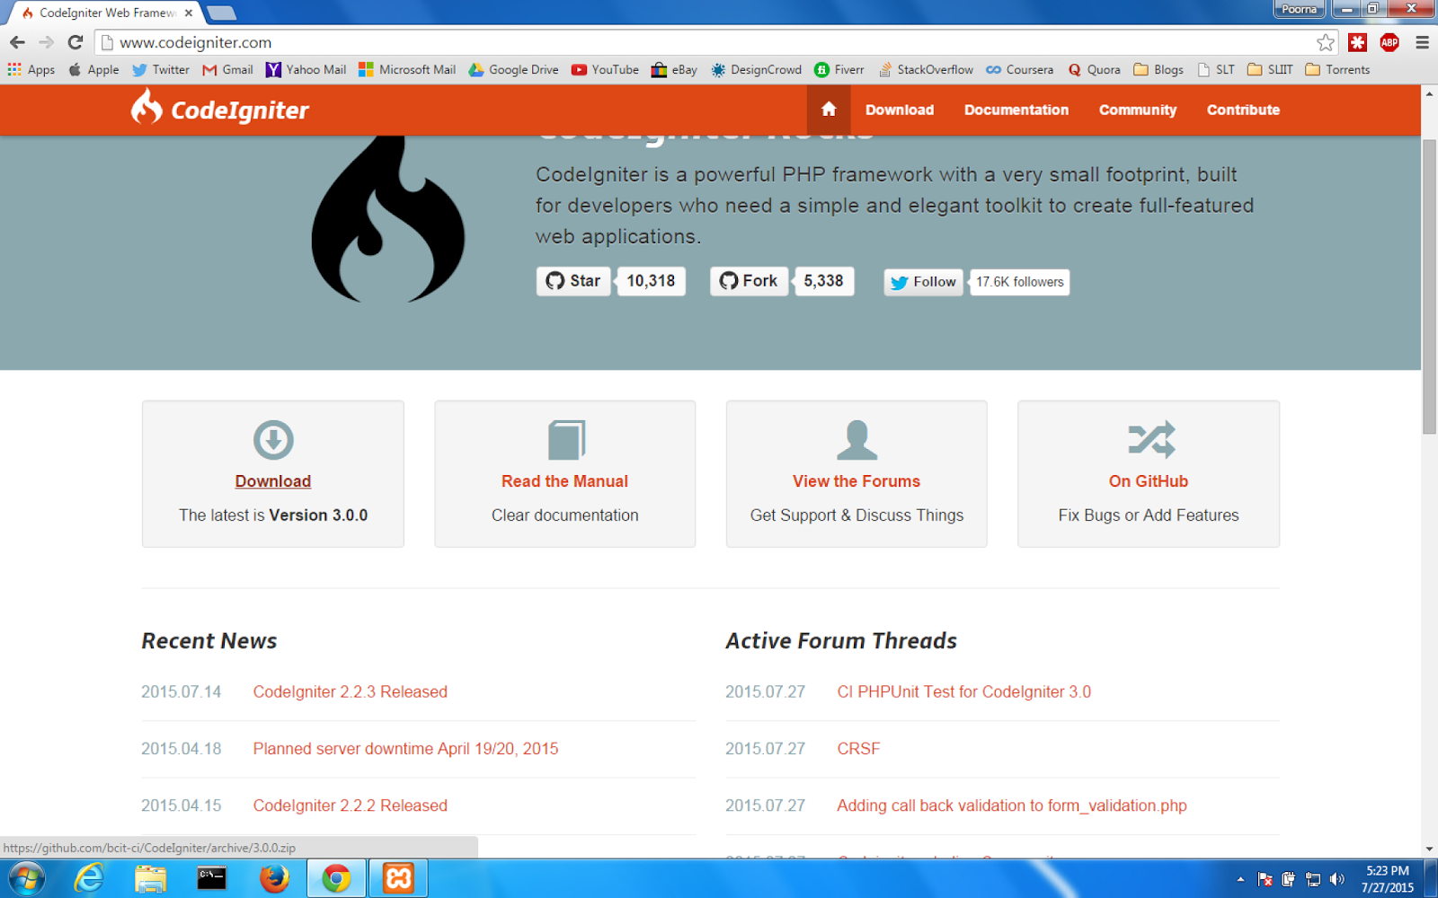Click the person icon above View the Forums
Viewport: 1438px width, 898px height.
856,439
